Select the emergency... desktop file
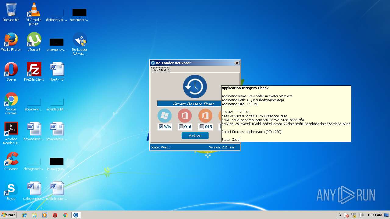The width and height of the screenshot is (390, 219). point(57,44)
